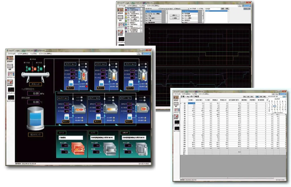Open システム設定(C) menu in daily report window

pyautogui.click(x=186, y=94)
